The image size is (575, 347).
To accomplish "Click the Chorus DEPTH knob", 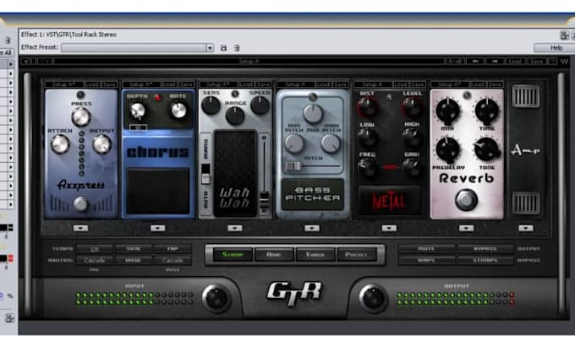I will pos(138,111).
